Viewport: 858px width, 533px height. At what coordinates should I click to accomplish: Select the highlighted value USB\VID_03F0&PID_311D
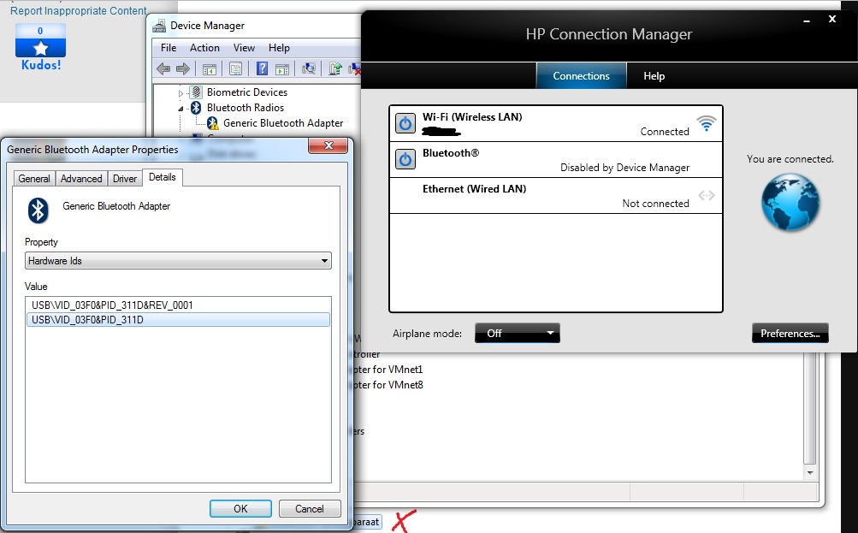179,320
